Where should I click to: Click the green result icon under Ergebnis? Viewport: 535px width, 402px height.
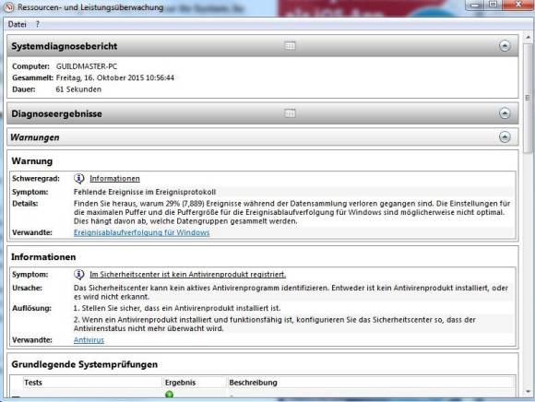(x=169, y=395)
